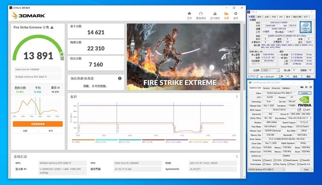Click the dark red GPU load legend swatch
This screenshot has width=322, height=185.
(153, 140)
